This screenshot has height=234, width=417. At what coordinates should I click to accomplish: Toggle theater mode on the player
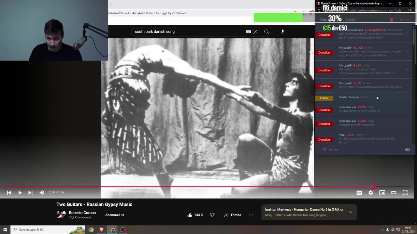394,193
